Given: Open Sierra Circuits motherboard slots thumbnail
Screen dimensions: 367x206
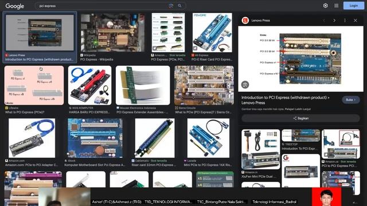Looking at the screenshot, I should [204, 85].
